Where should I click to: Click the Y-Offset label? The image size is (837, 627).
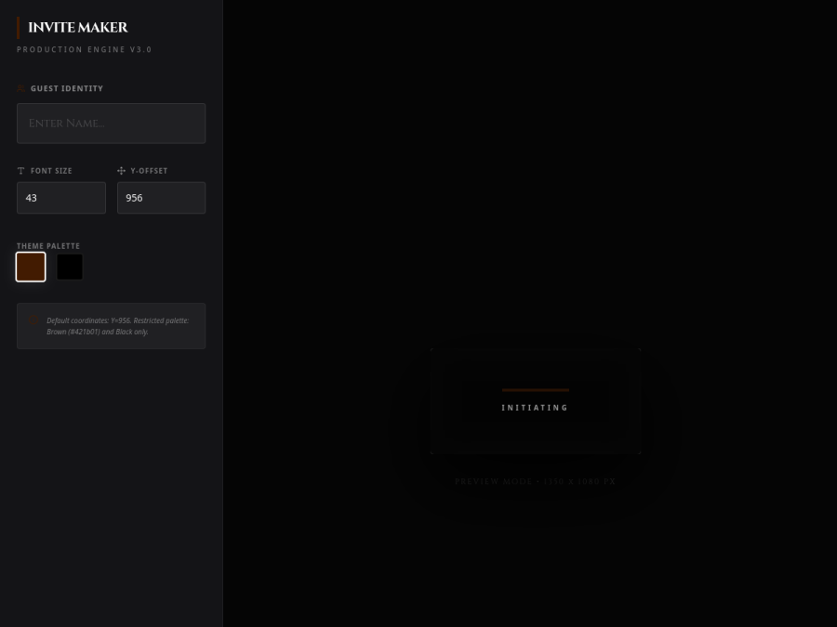click(149, 171)
